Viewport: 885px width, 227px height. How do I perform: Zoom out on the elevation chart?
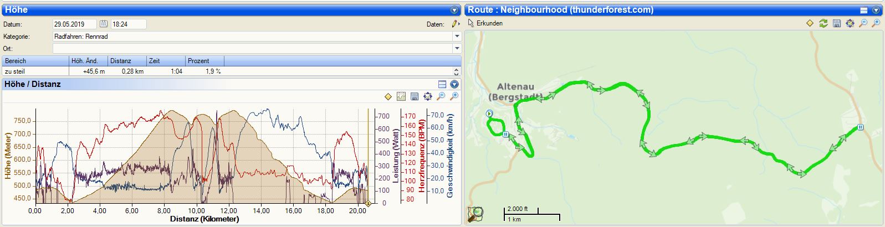click(441, 96)
